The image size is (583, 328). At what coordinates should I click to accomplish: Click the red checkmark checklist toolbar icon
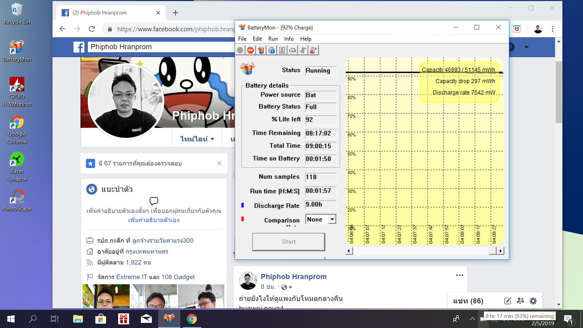282,50
